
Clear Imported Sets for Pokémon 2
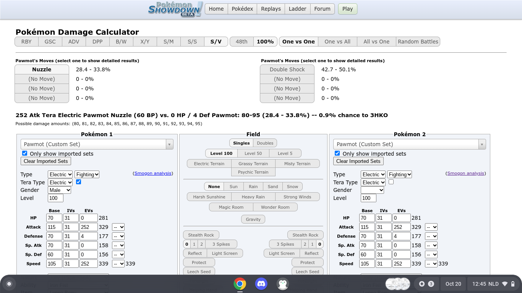[x=358, y=161]
